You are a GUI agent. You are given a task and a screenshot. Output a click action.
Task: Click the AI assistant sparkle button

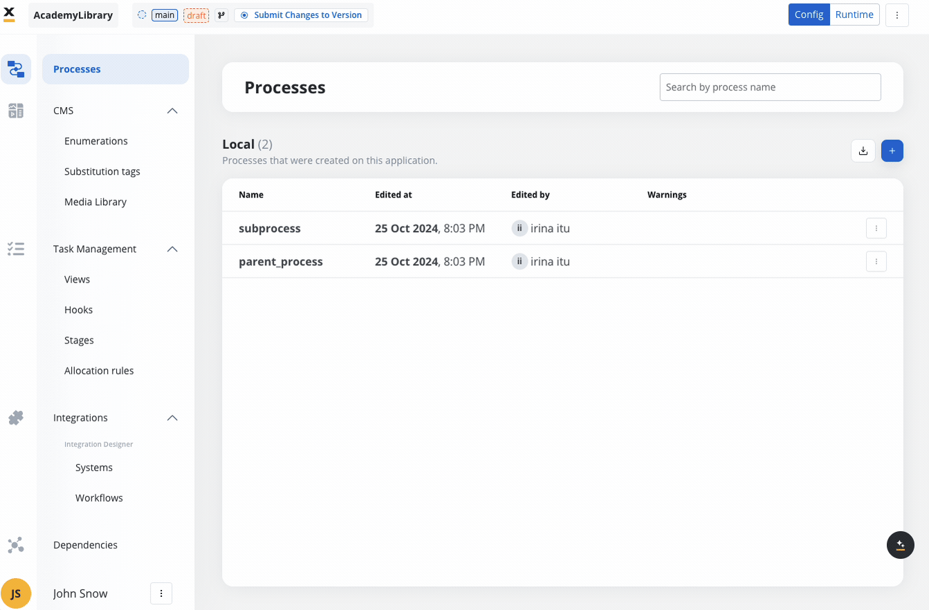[901, 545]
